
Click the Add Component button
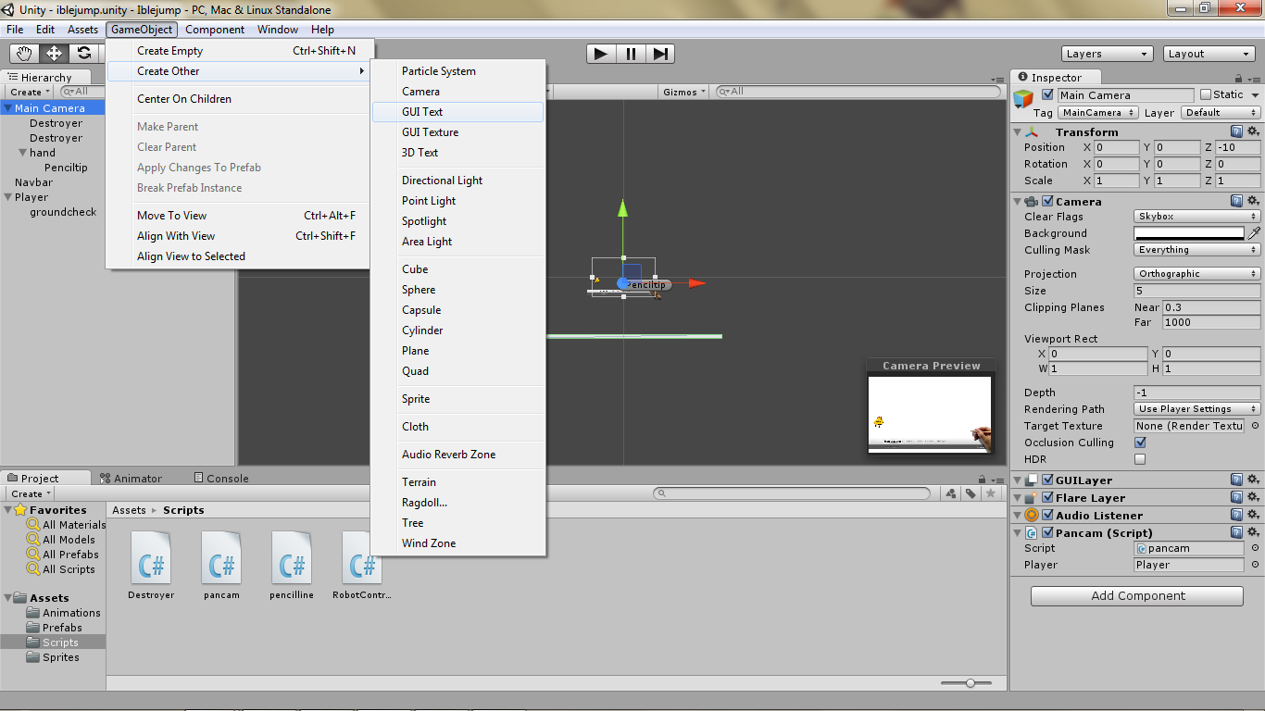1135,595
